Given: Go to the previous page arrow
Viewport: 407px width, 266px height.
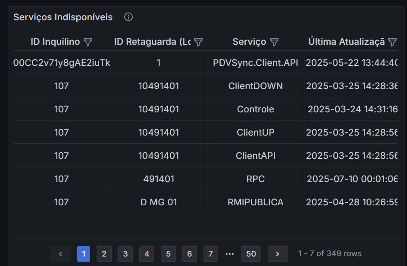Looking at the screenshot, I should point(60,254).
